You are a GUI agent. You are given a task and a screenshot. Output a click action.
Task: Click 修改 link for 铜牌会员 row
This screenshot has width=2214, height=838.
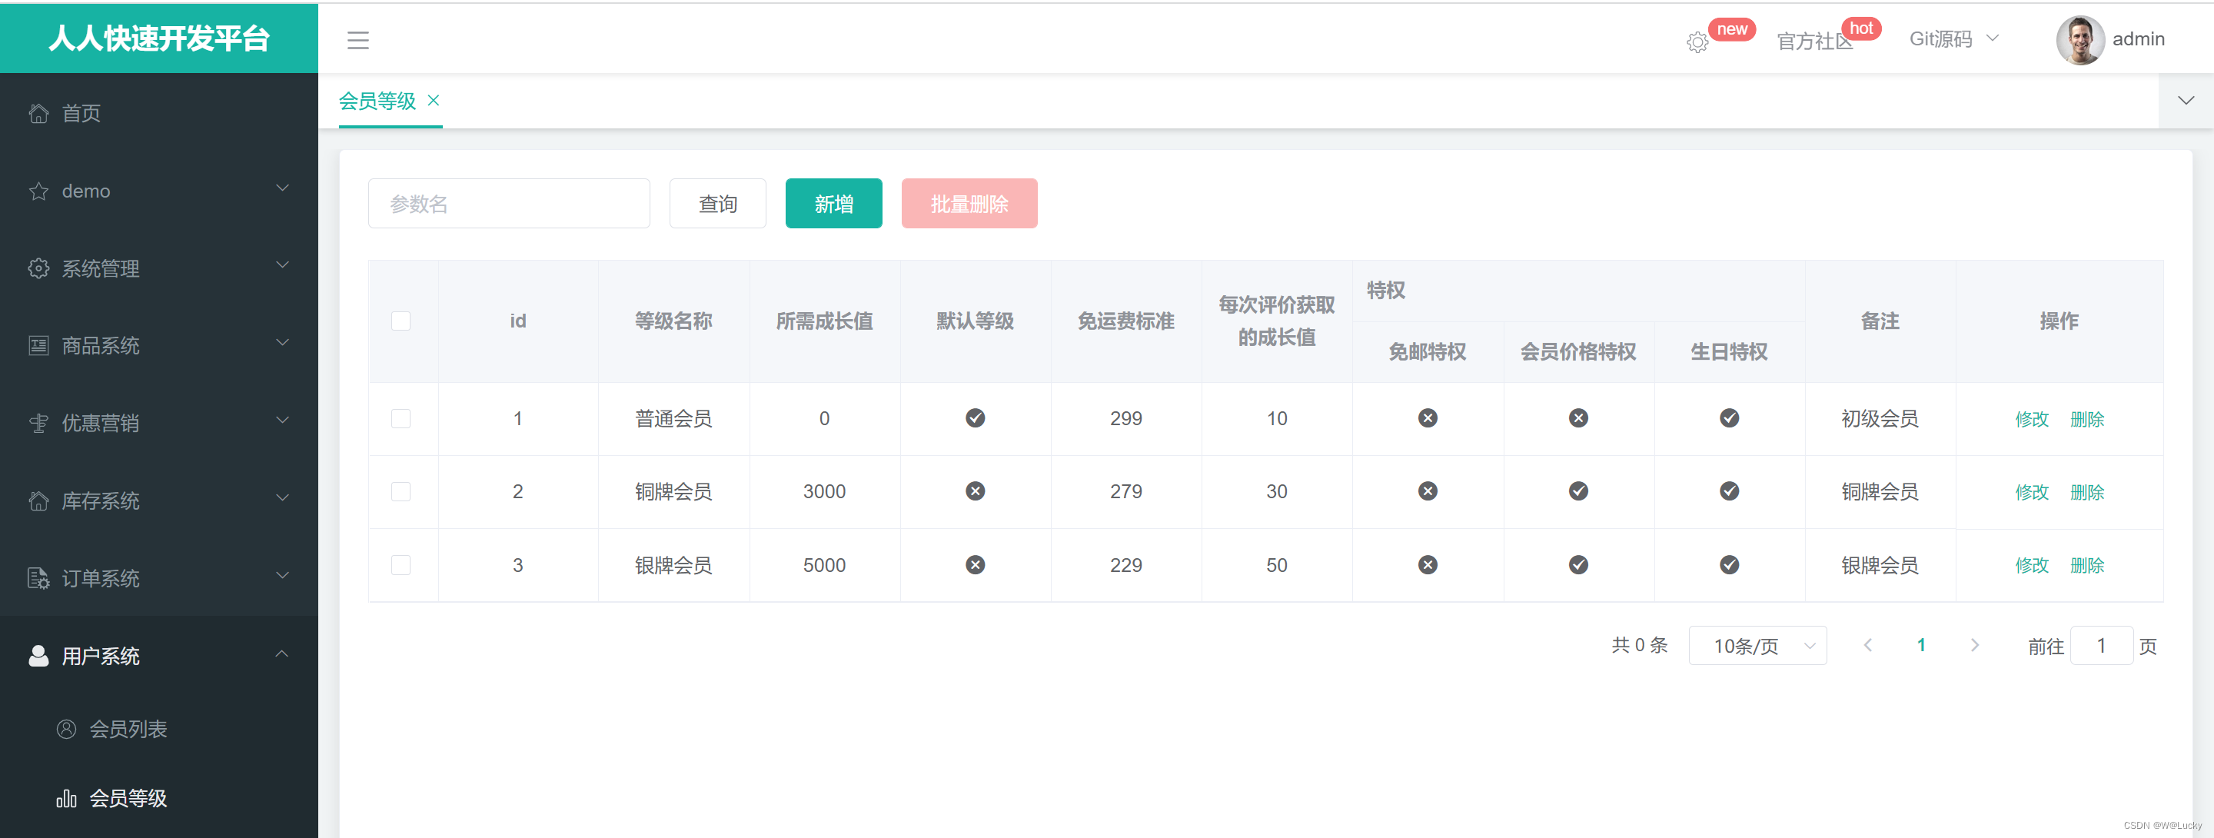[x=2031, y=493]
